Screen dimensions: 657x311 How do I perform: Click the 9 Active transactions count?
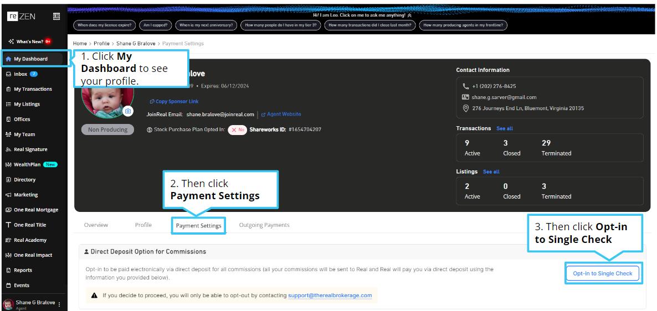point(467,143)
